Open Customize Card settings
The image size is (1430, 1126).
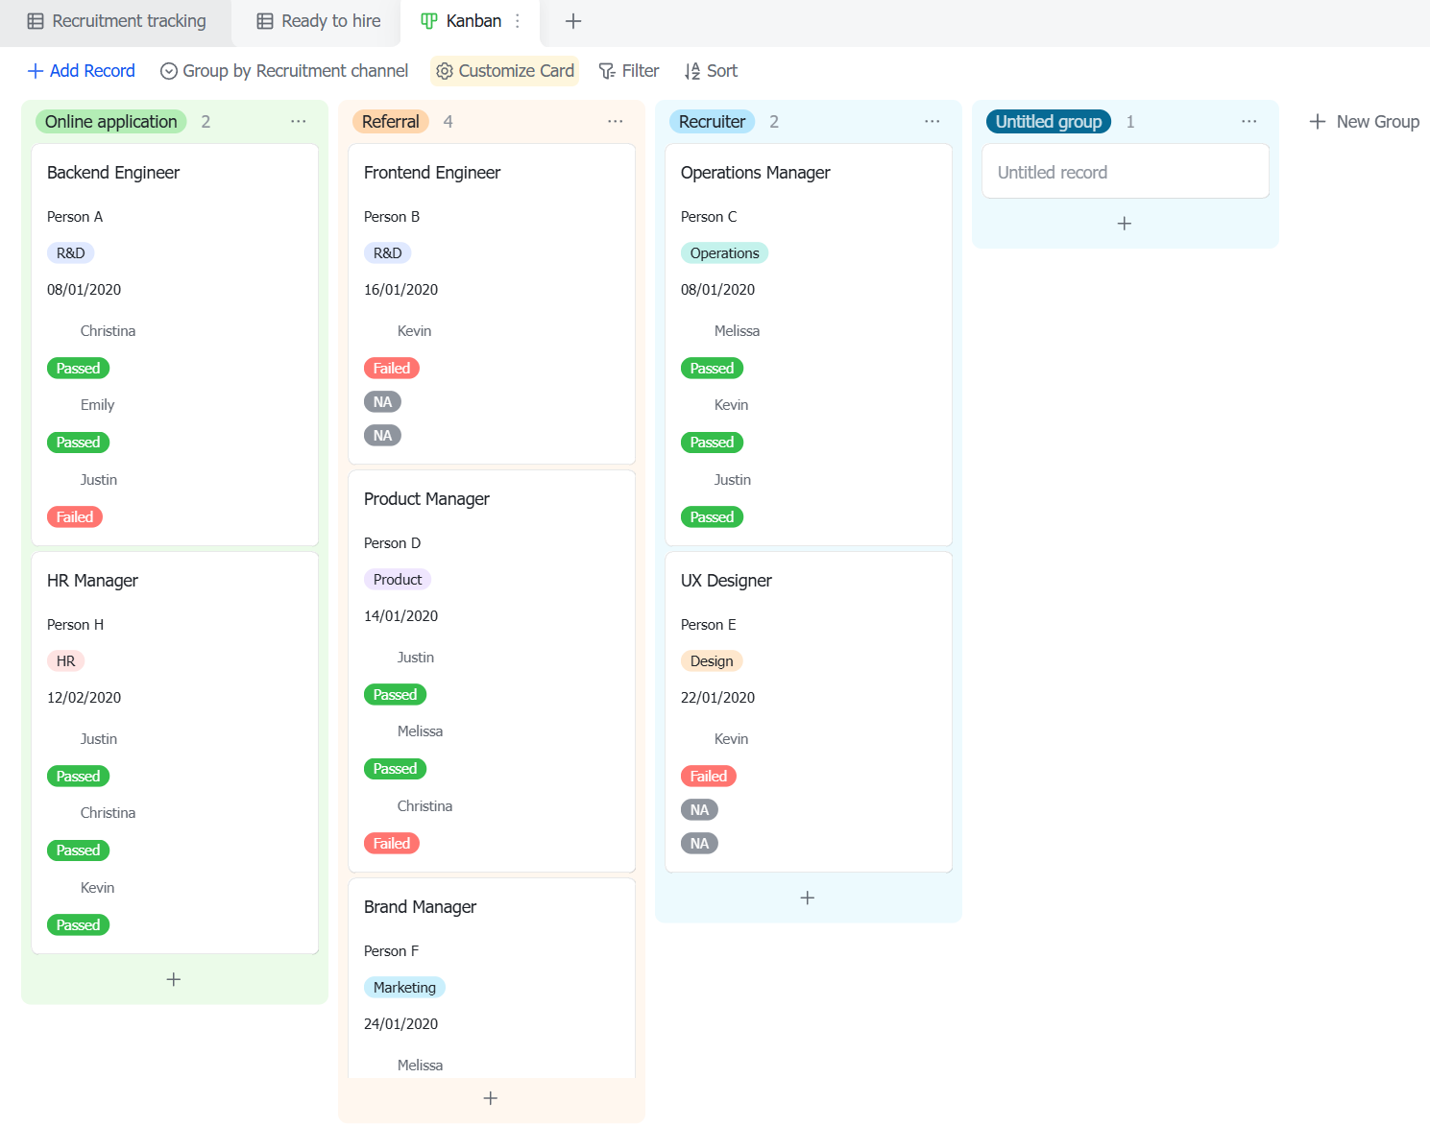[505, 71]
